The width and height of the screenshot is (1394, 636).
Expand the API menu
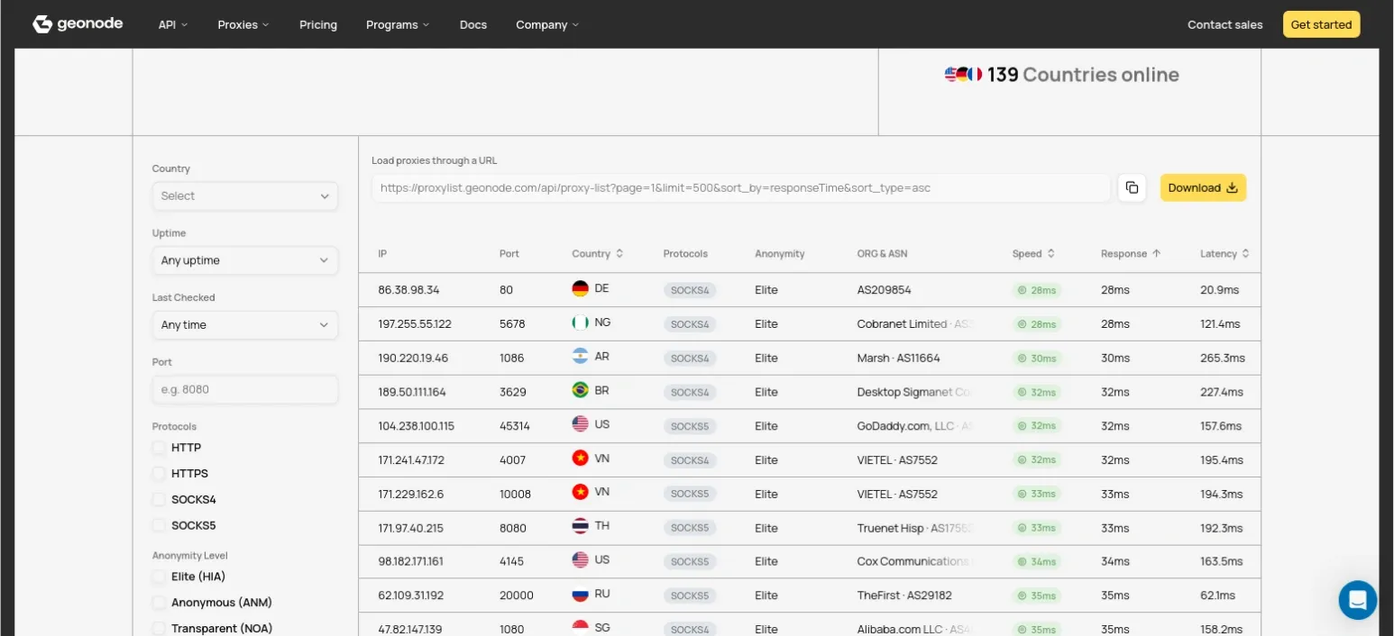coord(173,24)
